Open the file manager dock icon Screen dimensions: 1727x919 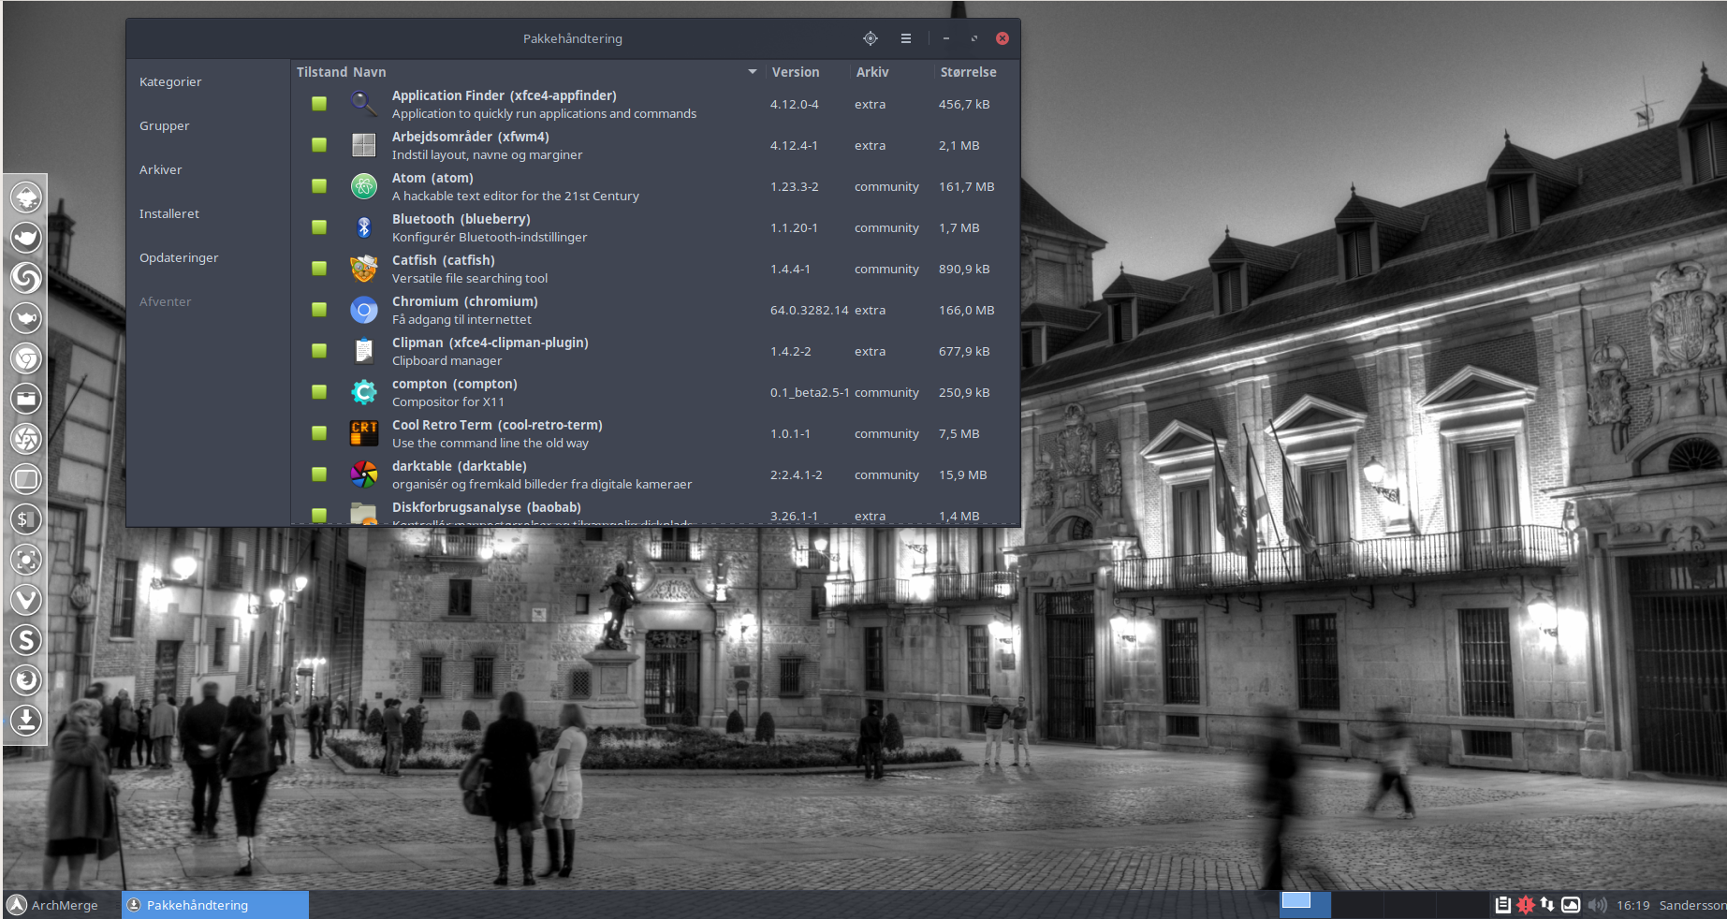26,399
